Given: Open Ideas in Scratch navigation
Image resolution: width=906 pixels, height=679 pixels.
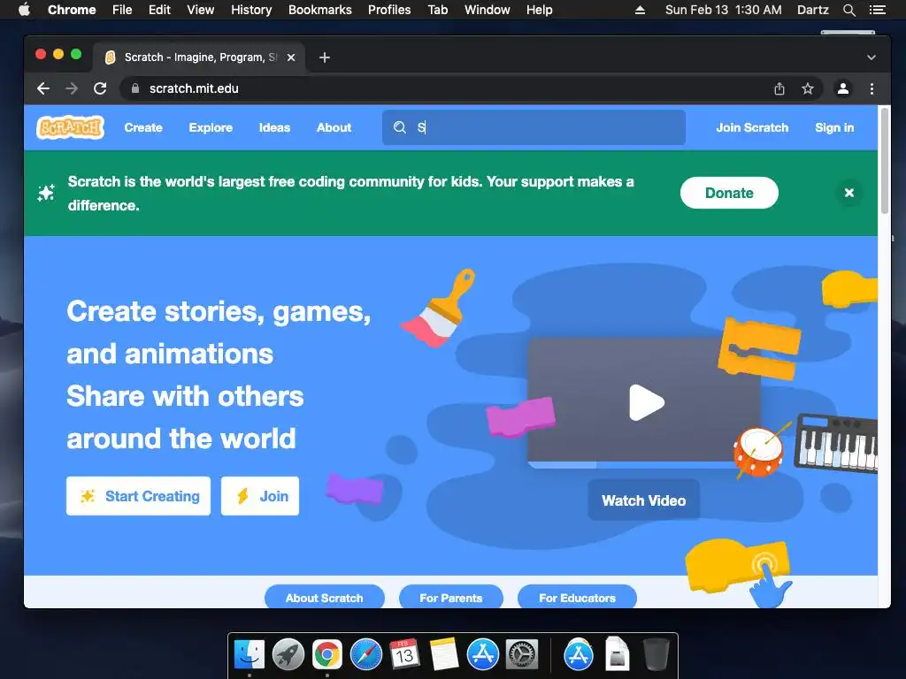Looking at the screenshot, I should (x=274, y=127).
